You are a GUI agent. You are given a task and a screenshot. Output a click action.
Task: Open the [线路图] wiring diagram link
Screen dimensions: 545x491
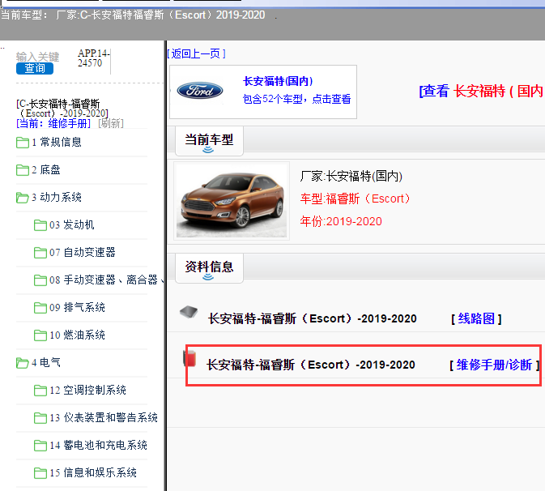pos(476,318)
